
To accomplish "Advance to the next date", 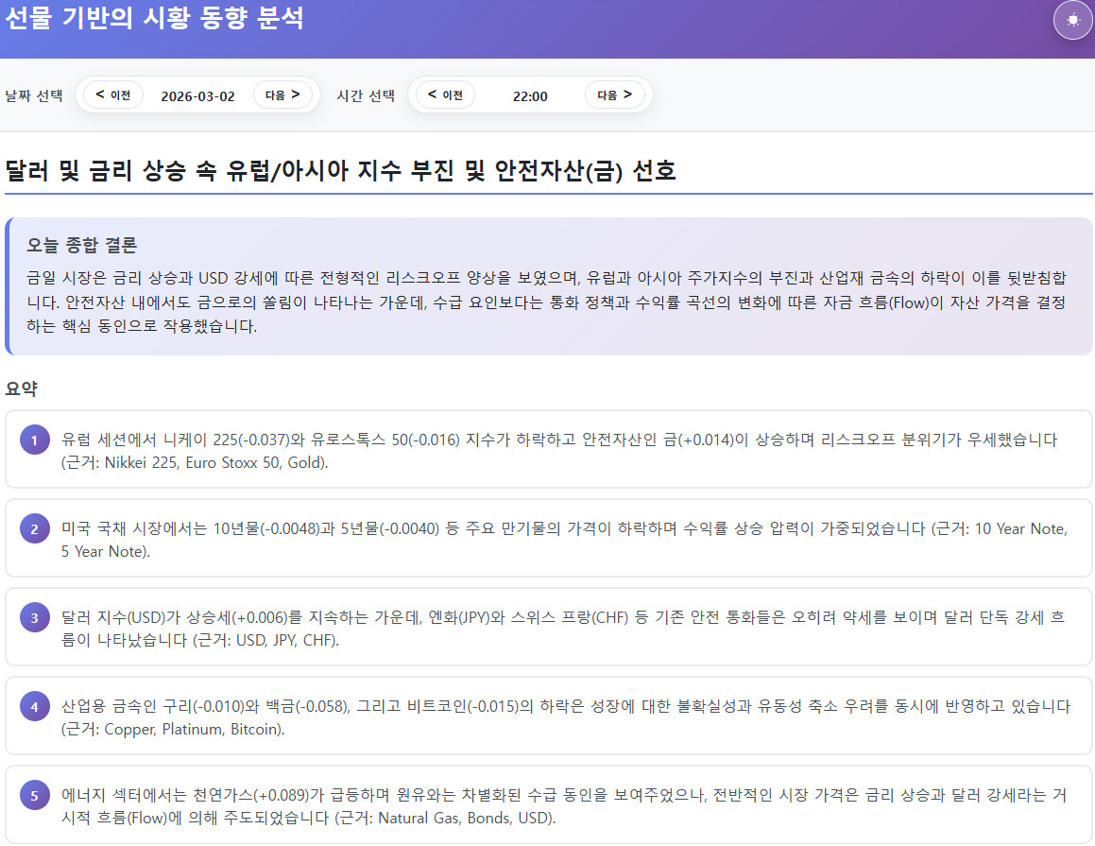I will point(282,95).
